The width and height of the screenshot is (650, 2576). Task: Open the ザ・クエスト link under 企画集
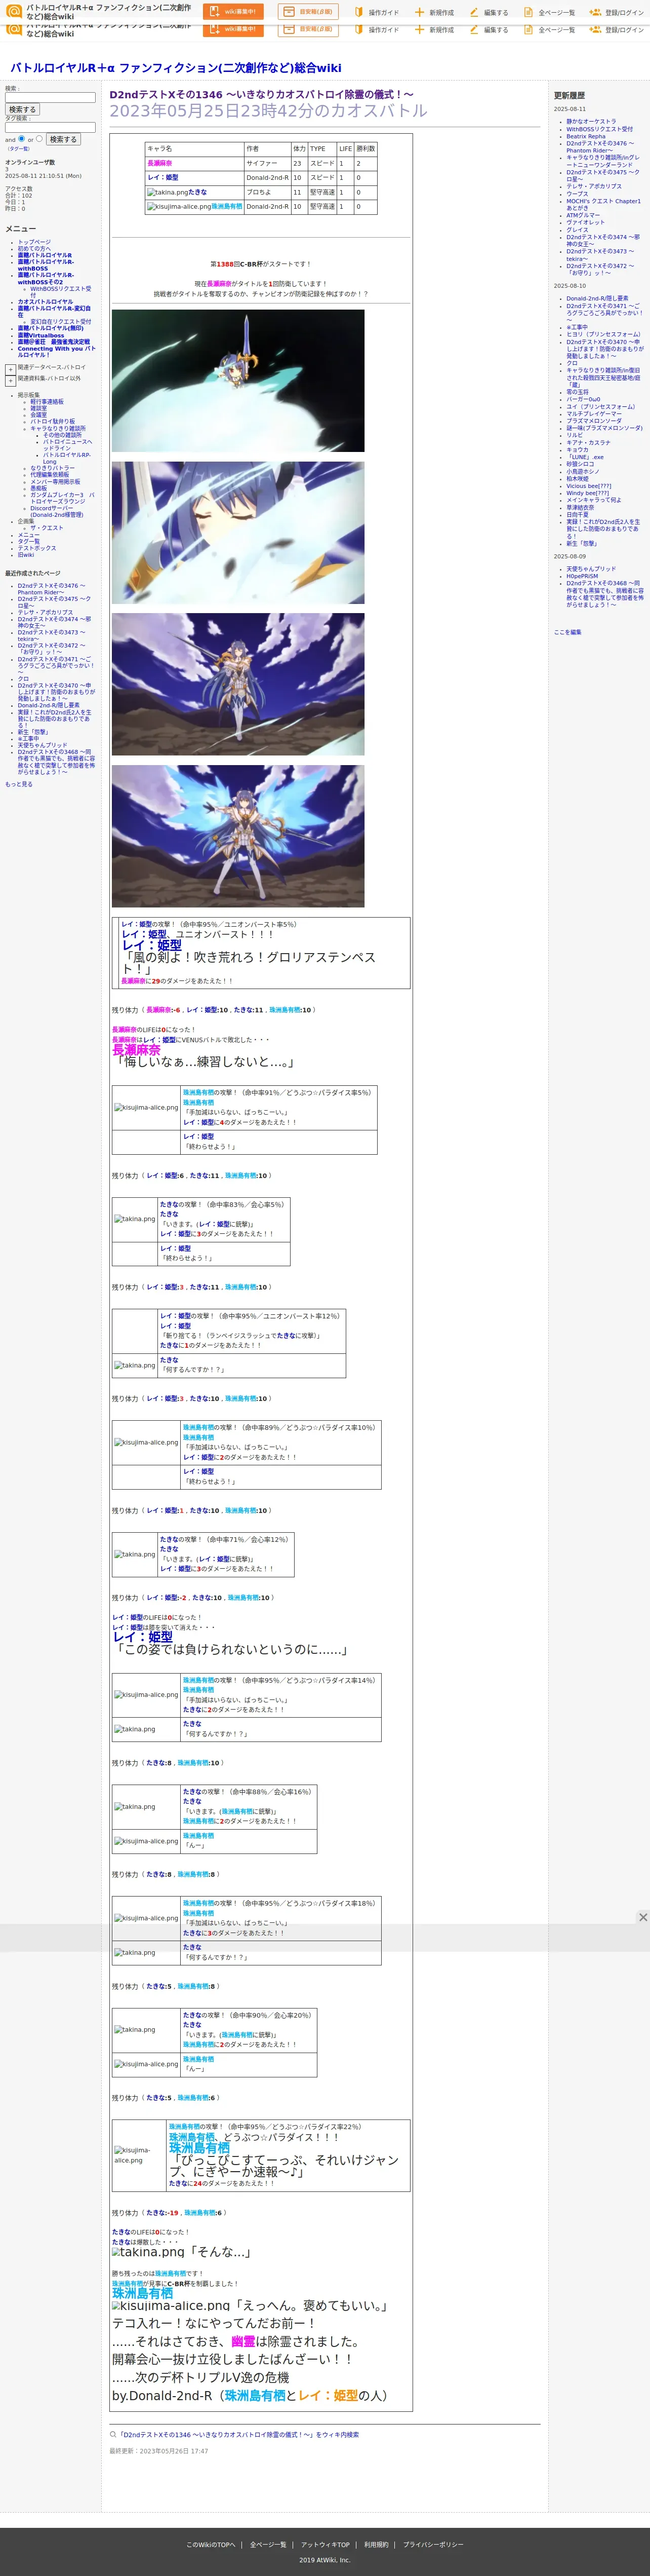[x=46, y=528]
